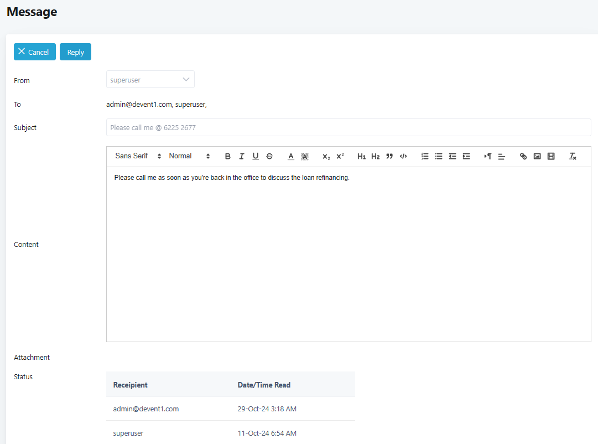The width and height of the screenshot is (598, 444).
Task: Open the Sans Serif font dropdown
Action: pos(138,156)
